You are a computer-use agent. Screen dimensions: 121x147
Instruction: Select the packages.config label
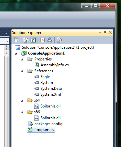pyautogui.click(x=48, y=124)
